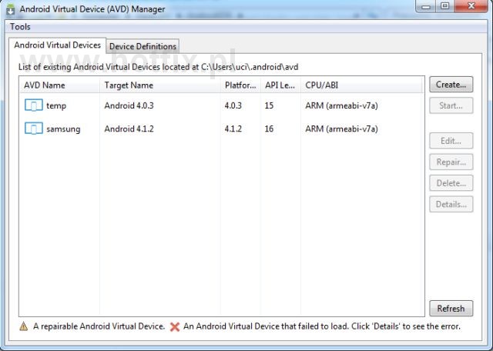Click platform value 4.1.2
Image resolution: width=493 pixels, height=351 pixels.
coord(233,129)
